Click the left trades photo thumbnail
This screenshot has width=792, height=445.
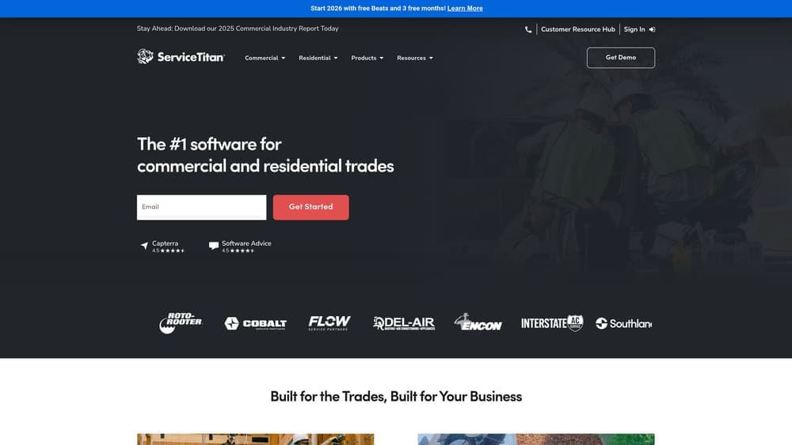[x=256, y=439]
